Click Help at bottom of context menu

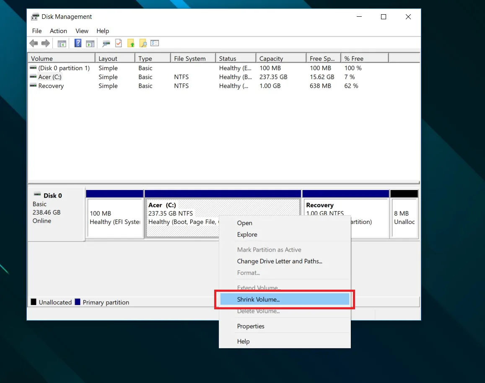pyautogui.click(x=285, y=341)
